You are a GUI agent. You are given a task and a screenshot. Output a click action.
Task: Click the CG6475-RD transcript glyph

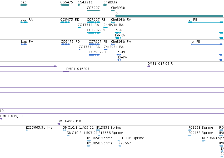65,22
